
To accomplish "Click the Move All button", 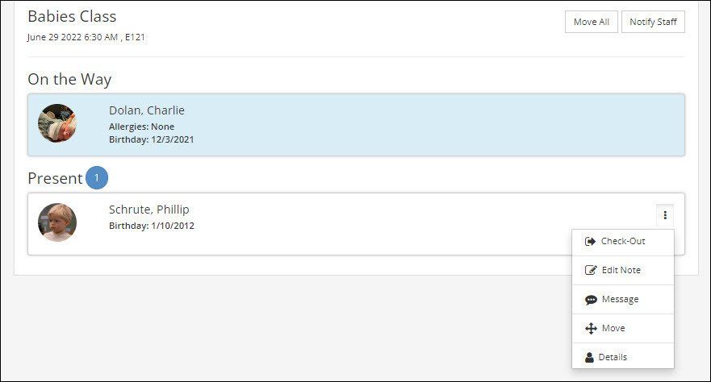I will pos(592,22).
